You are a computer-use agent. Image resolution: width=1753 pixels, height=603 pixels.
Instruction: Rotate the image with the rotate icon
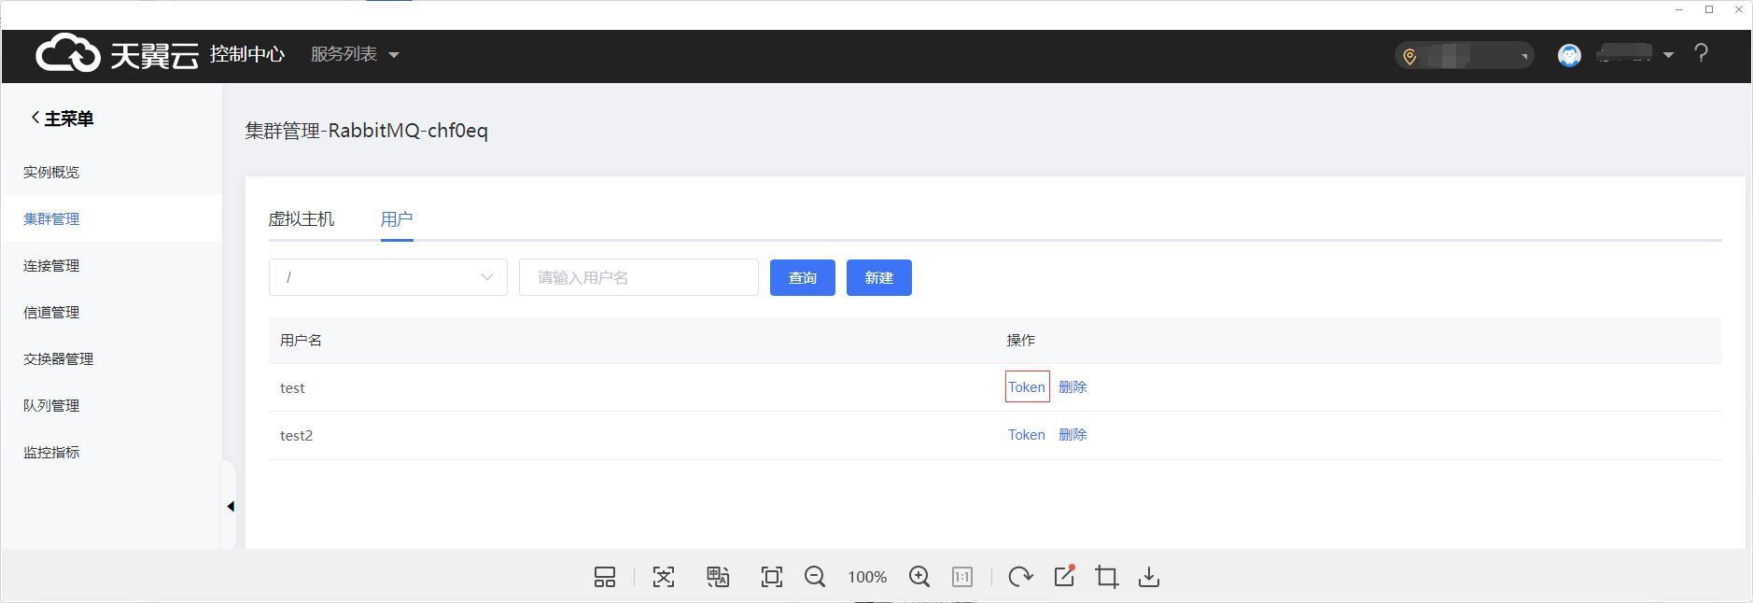(1020, 577)
